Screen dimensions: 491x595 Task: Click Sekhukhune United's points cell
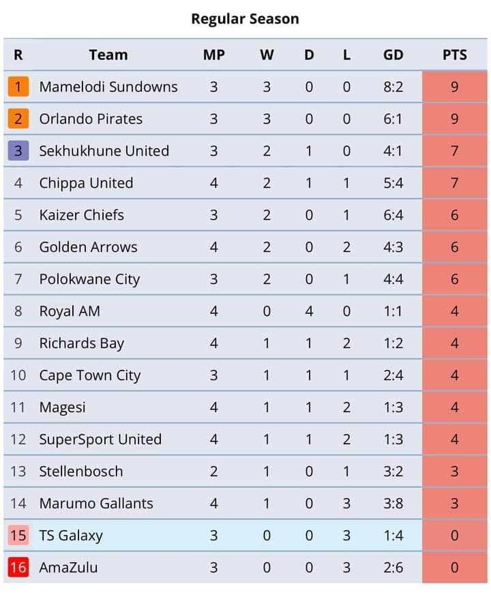455,151
